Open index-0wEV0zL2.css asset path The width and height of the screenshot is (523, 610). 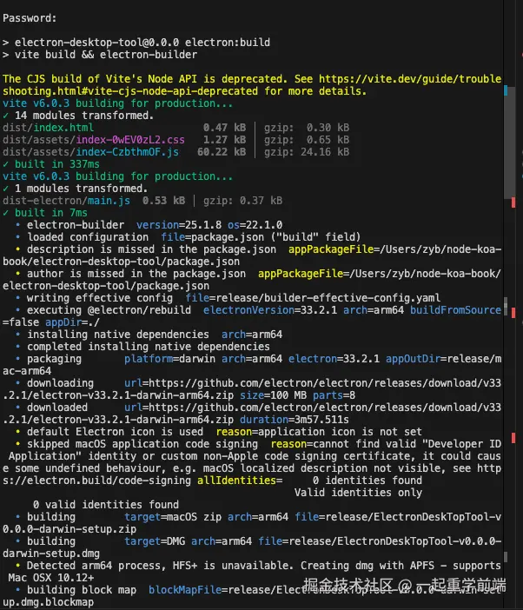click(94, 140)
